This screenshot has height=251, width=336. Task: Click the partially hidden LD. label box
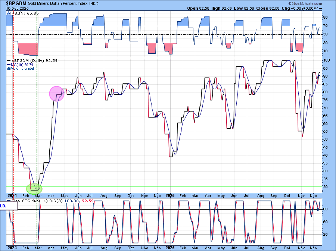pos(3,205)
